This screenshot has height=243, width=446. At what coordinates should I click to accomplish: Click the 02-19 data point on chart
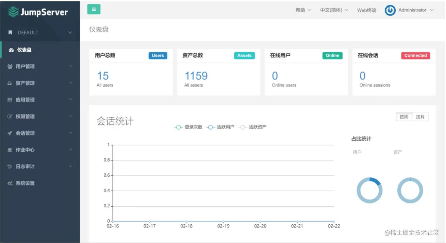pos(223,222)
